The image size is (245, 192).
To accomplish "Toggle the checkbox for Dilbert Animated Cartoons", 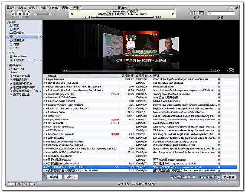I will (x=44, y=101).
